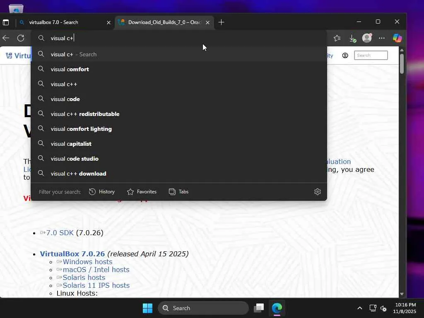The height and width of the screenshot is (318, 424).
Task: Open the browser profile avatar
Action: coord(367,38)
